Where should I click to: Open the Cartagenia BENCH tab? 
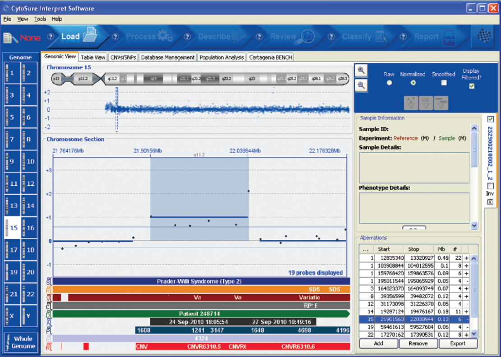[x=270, y=57]
